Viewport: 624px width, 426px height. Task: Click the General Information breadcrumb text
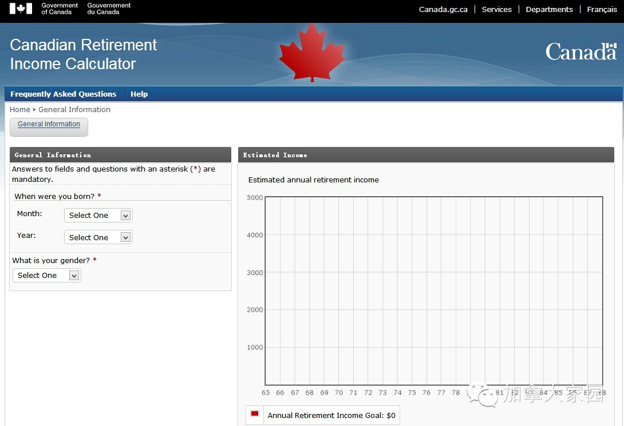[74, 109]
